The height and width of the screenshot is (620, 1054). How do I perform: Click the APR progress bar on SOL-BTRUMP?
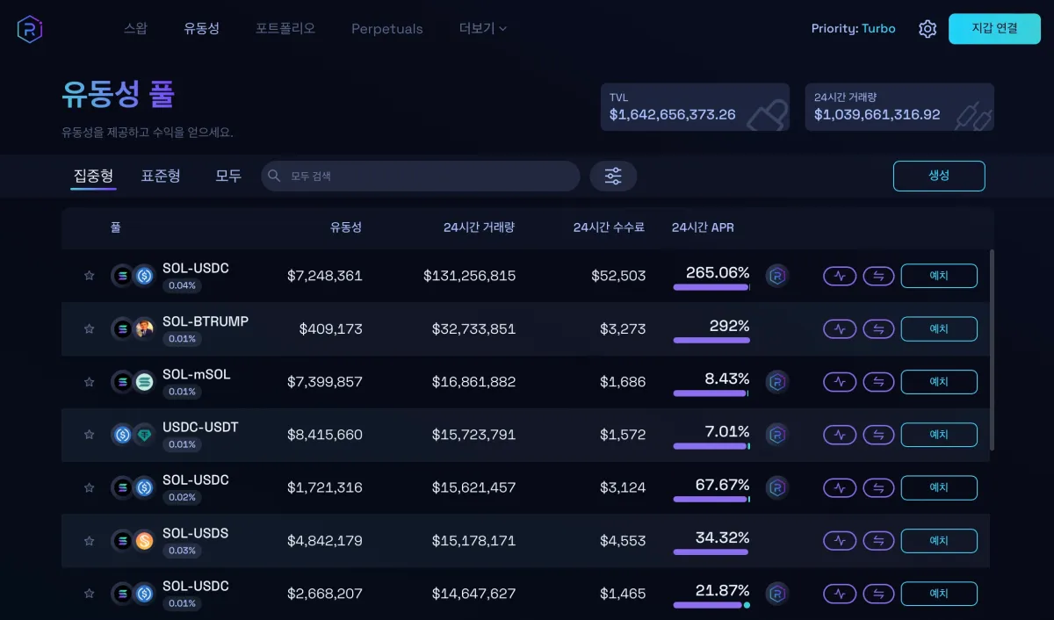(711, 339)
